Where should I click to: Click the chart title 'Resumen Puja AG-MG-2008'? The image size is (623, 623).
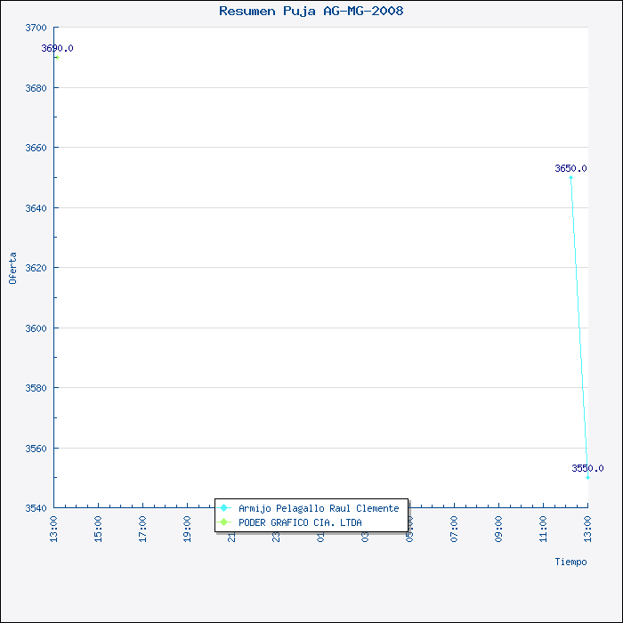point(311,11)
